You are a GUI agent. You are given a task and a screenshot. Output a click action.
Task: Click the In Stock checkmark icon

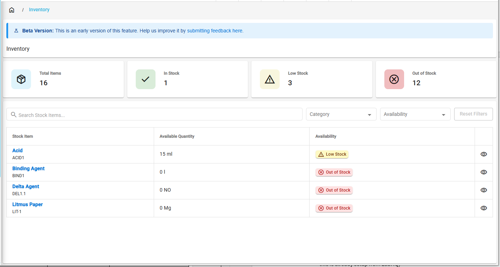[x=146, y=79]
